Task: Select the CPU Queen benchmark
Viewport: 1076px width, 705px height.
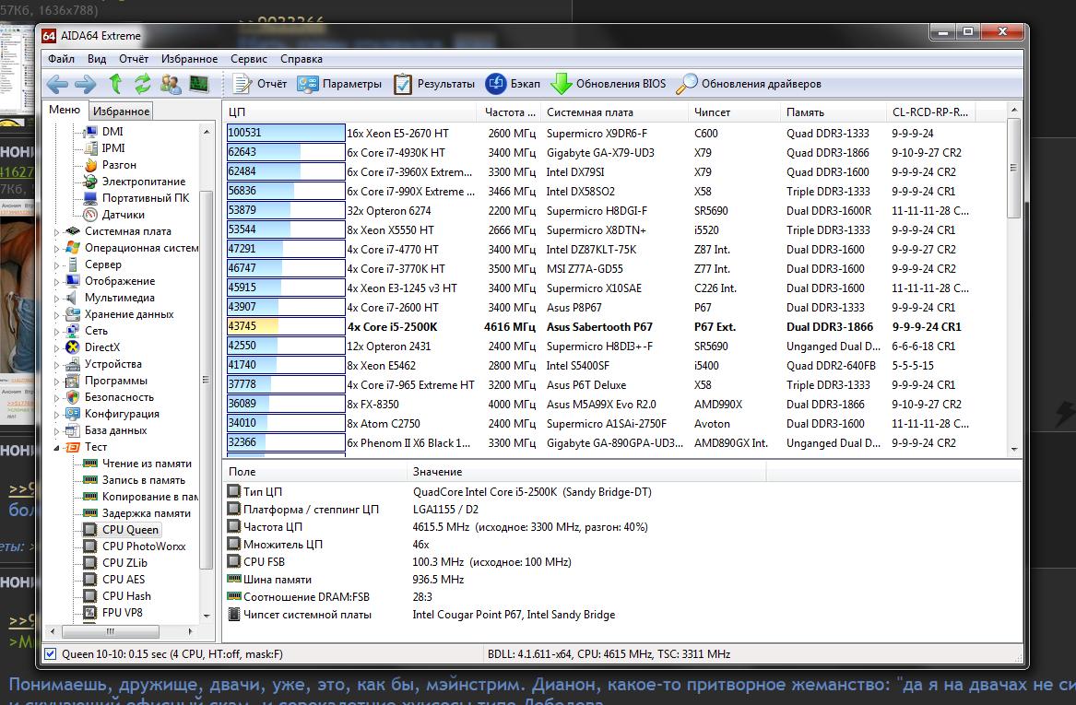Action: pos(130,529)
